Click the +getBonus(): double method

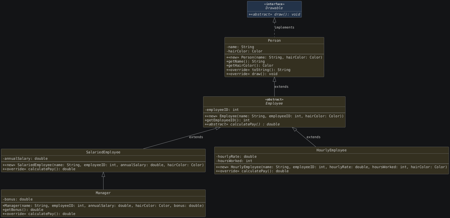[23, 210]
